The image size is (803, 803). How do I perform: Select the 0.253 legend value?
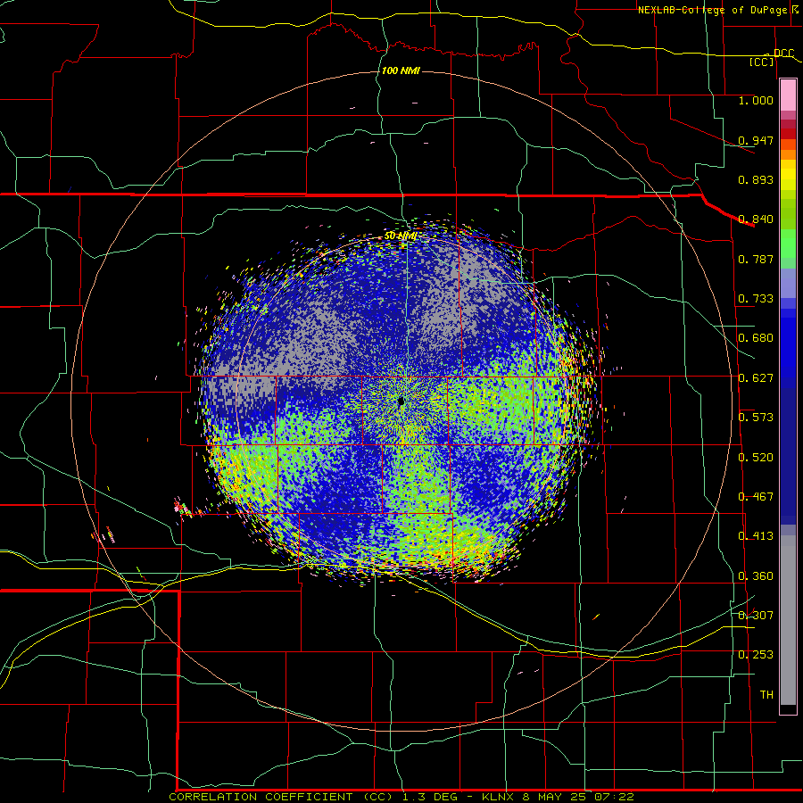point(756,655)
